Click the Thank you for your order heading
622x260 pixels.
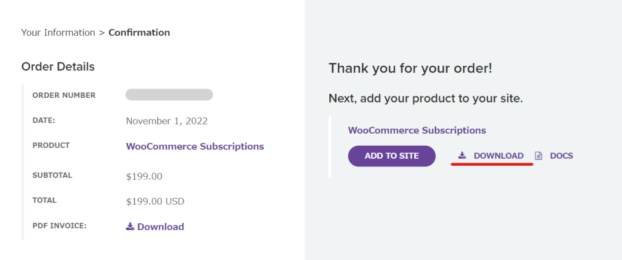[x=410, y=68]
